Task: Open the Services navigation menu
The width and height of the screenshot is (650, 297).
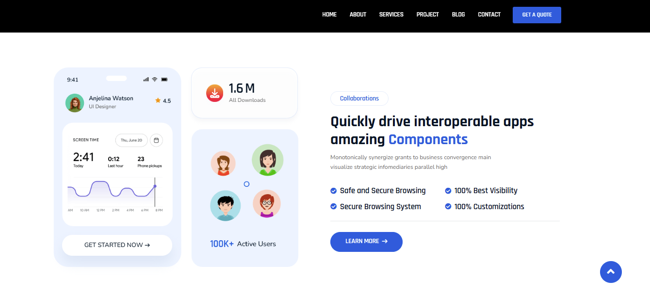Action: (x=391, y=15)
